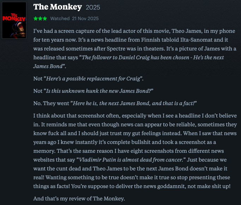The image size is (241, 205).
Task: Open The Monkey poster thumbnail
Action: (14, 20)
